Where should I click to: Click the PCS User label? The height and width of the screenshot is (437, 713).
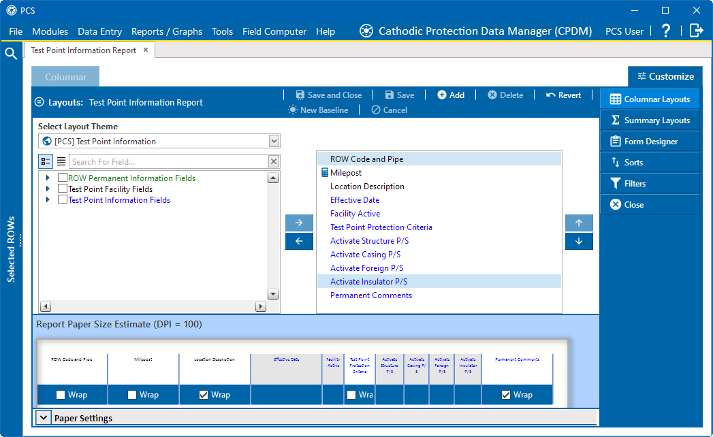point(624,31)
